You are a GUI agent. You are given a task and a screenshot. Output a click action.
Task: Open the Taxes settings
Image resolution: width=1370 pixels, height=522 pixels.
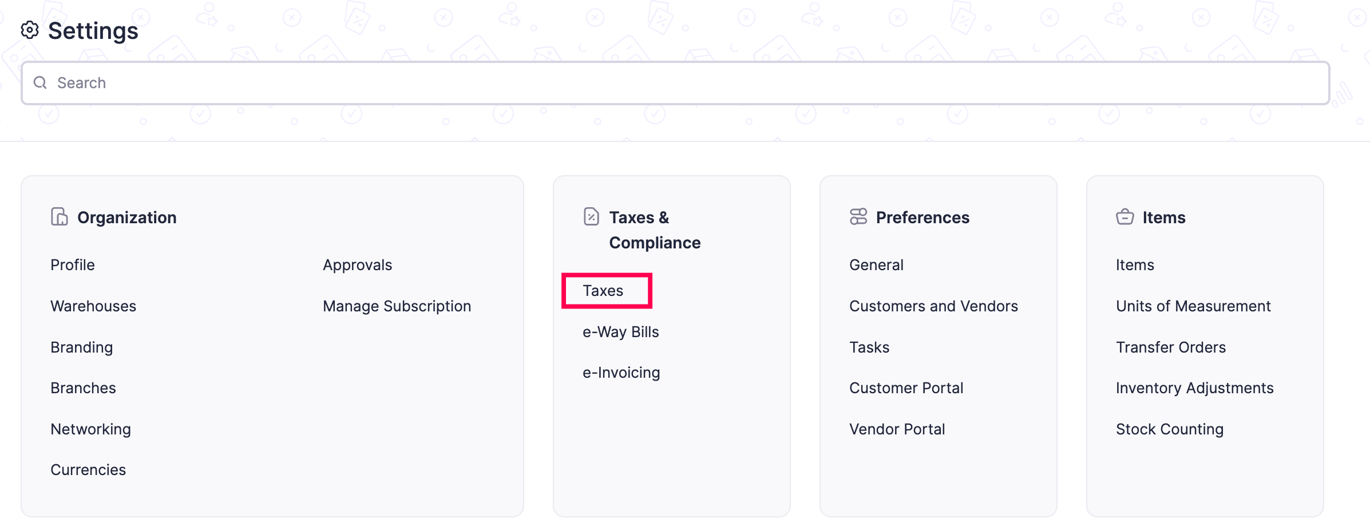pyautogui.click(x=602, y=290)
